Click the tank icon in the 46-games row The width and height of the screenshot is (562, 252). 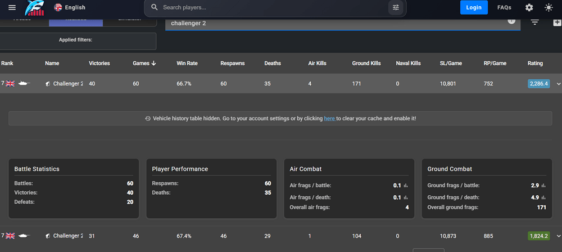tap(24, 236)
